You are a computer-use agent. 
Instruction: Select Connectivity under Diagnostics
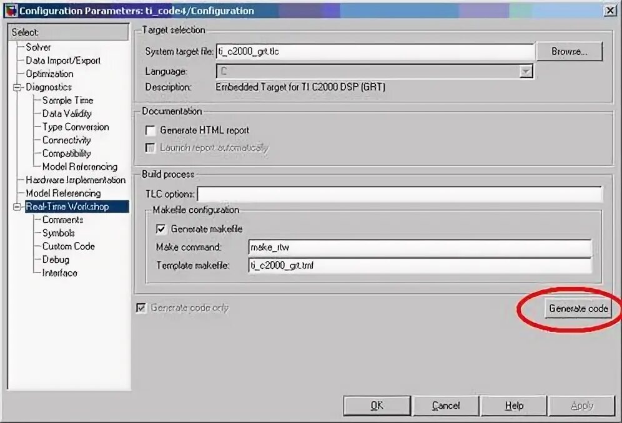pos(67,140)
